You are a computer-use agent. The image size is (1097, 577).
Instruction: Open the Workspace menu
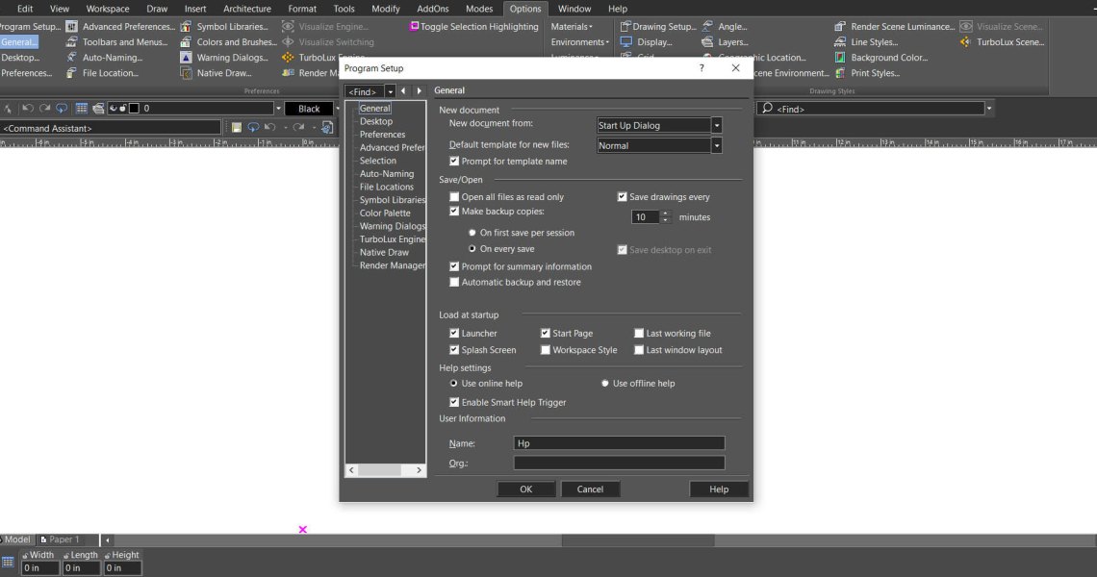coord(108,9)
